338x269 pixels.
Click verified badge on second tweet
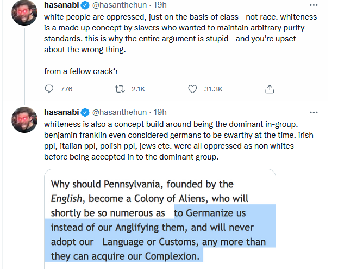tap(85, 112)
